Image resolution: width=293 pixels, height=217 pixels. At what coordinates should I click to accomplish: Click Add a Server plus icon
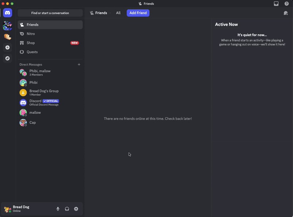7,48
